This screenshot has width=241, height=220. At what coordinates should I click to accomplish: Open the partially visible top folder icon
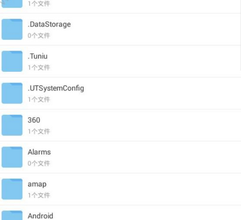point(12,4)
